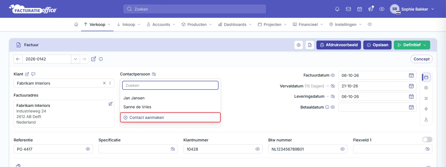Click the Afdrukvoorbeeld button
This screenshot has width=446, height=167.
click(339, 45)
